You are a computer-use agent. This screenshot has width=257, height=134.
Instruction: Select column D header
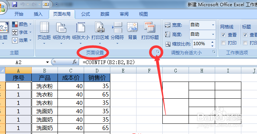(x=97, y=71)
